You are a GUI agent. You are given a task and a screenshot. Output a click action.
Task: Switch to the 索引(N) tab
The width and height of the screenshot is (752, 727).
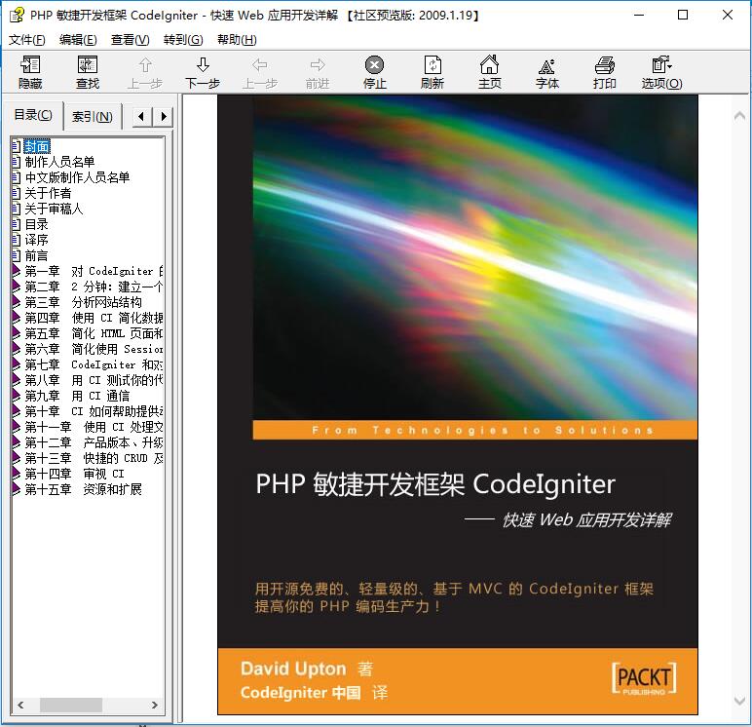pos(92,117)
